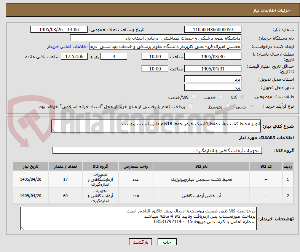300x252 pixels.
Task: Select the خدمت radio button
Action: coord(221,97)
